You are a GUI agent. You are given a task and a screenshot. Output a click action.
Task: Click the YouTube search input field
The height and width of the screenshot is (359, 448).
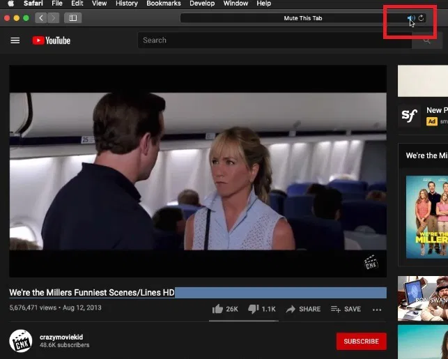point(272,40)
